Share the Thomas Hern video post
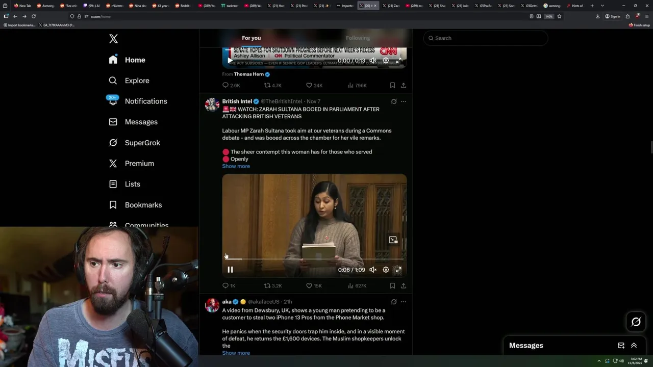Image resolution: width=653 pixels, height=367 pixels. pyautogui.click(x=404, y=85)
